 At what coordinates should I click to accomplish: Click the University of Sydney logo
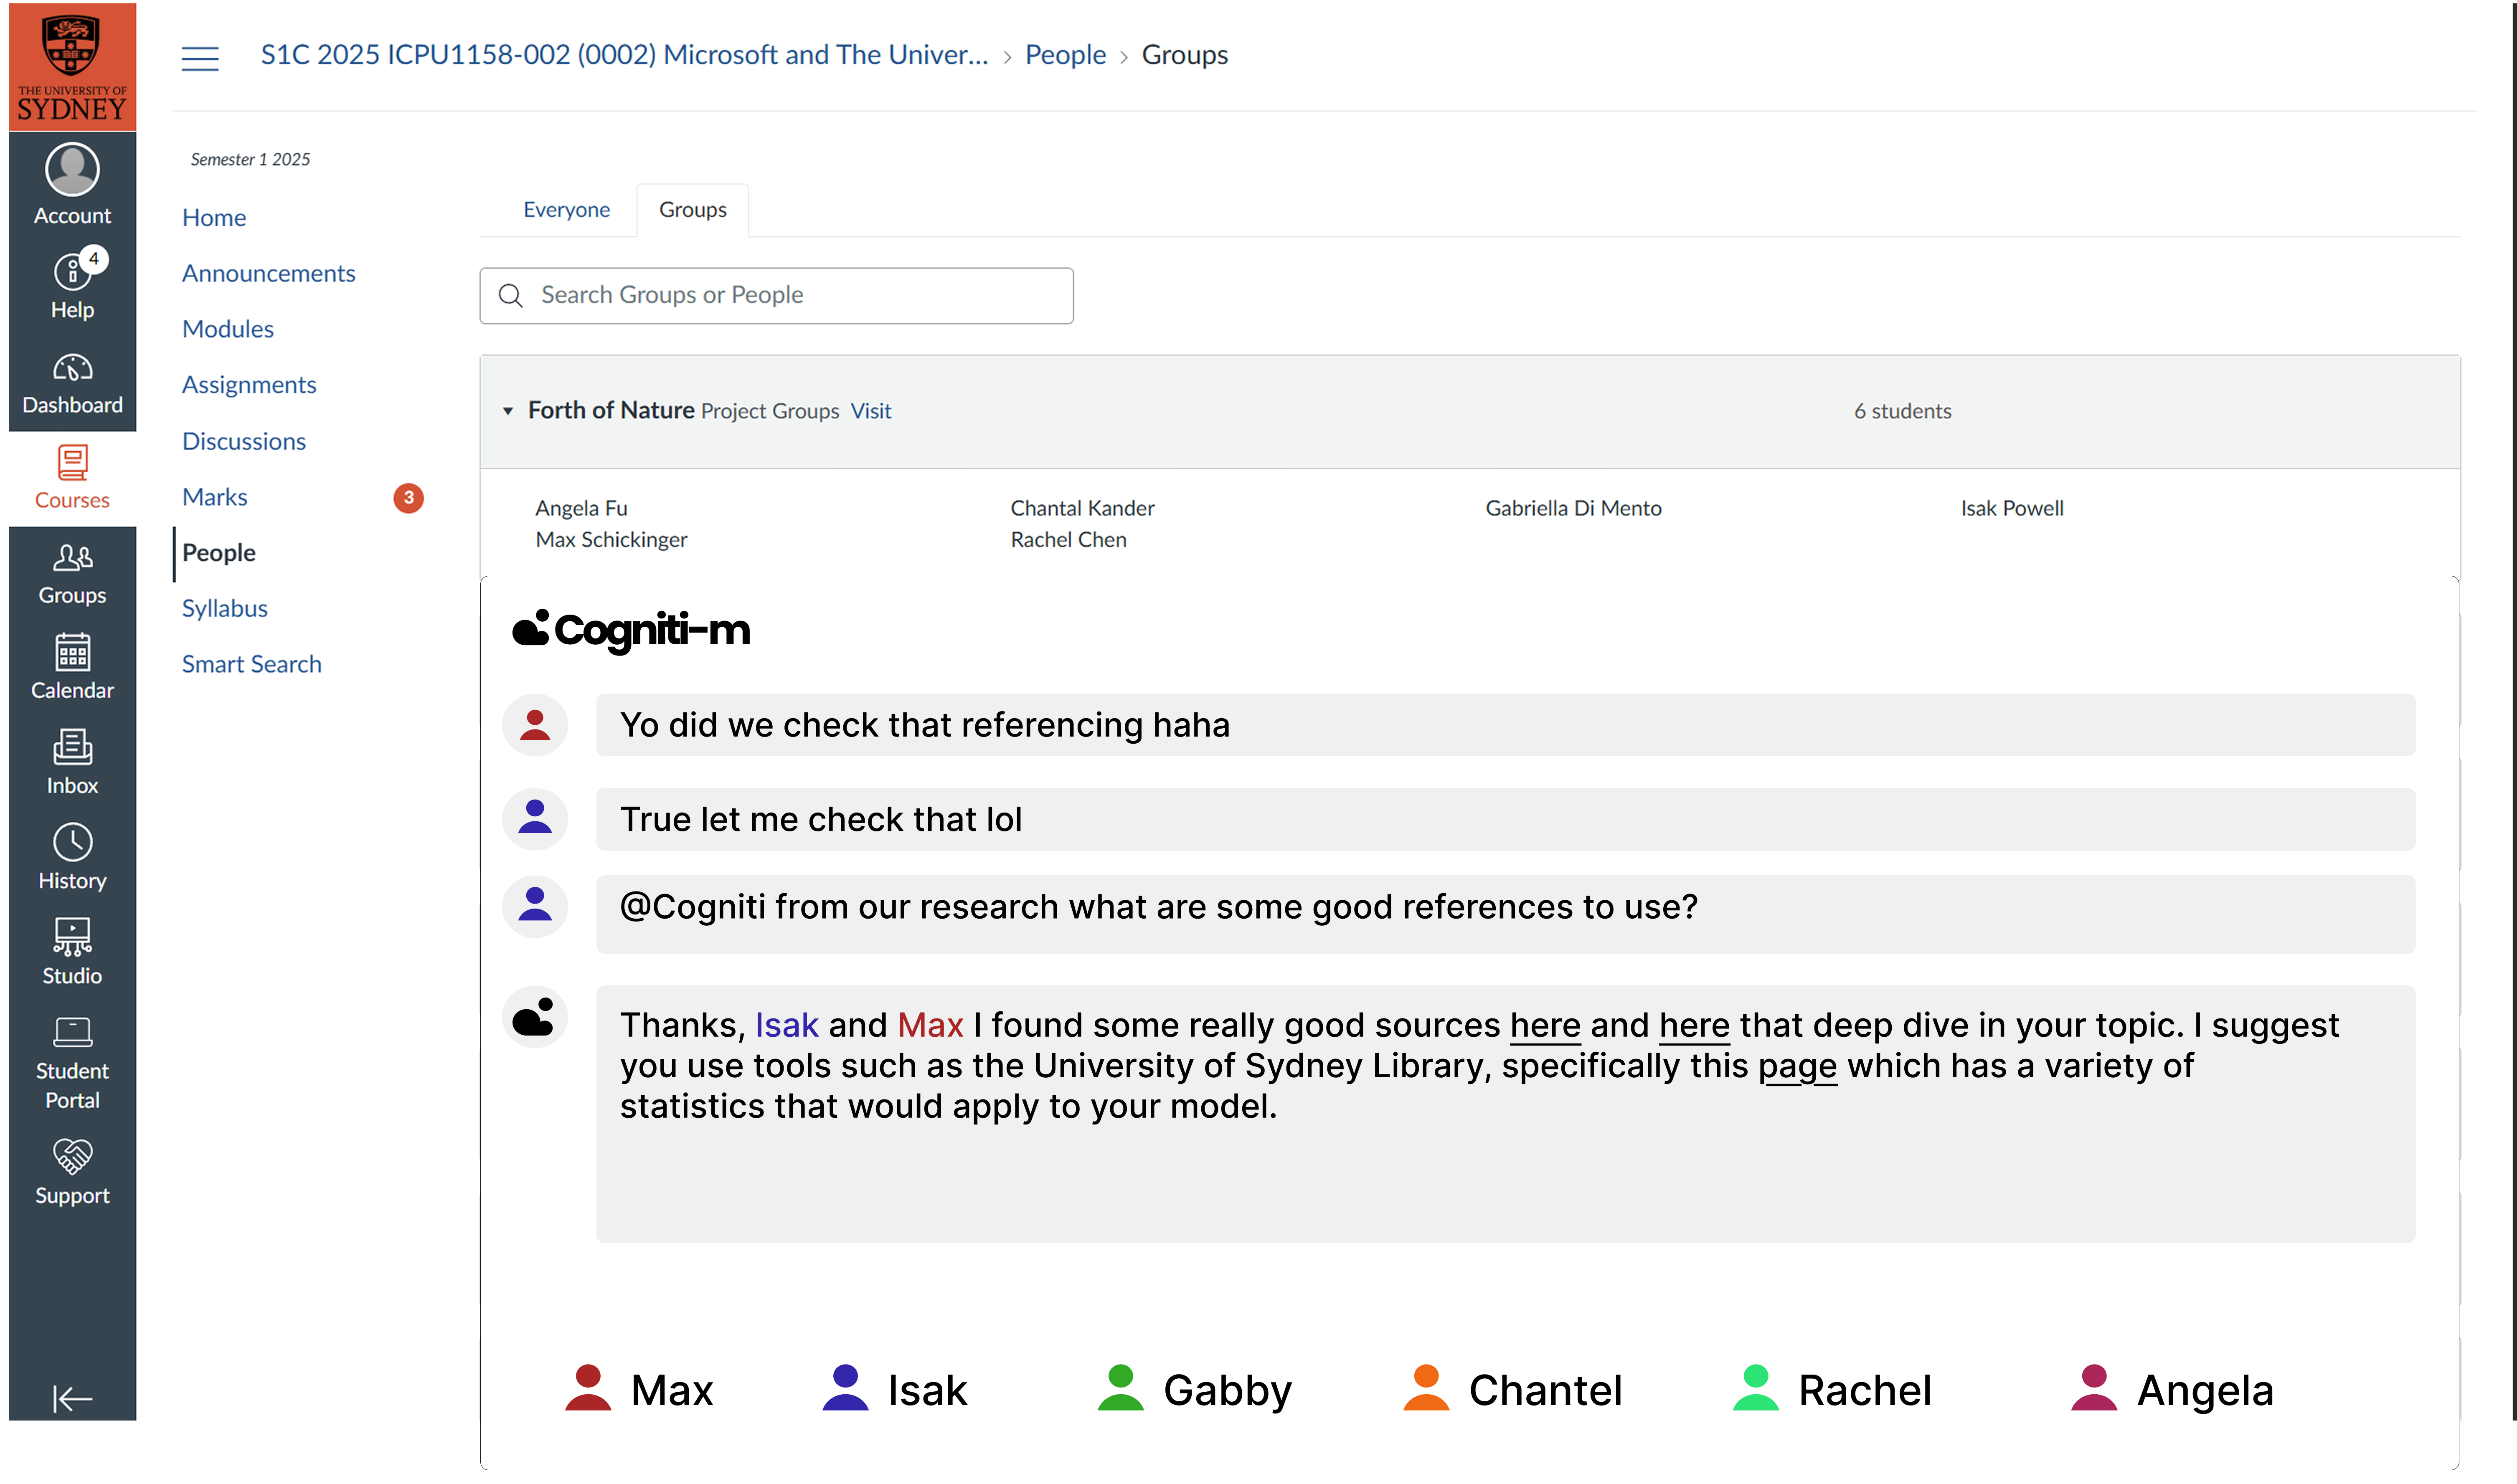tap(72, 67)
